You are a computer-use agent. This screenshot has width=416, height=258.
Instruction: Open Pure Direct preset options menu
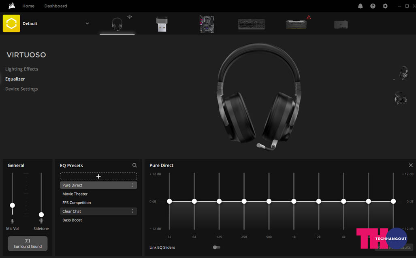click(x=132, y=185)
